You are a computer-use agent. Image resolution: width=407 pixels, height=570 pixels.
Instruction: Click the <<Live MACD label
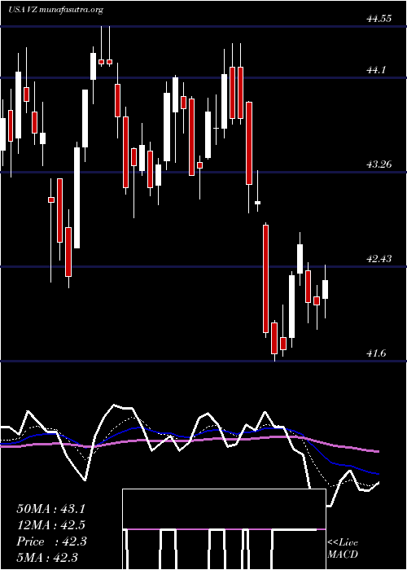[x=343, y=548]
